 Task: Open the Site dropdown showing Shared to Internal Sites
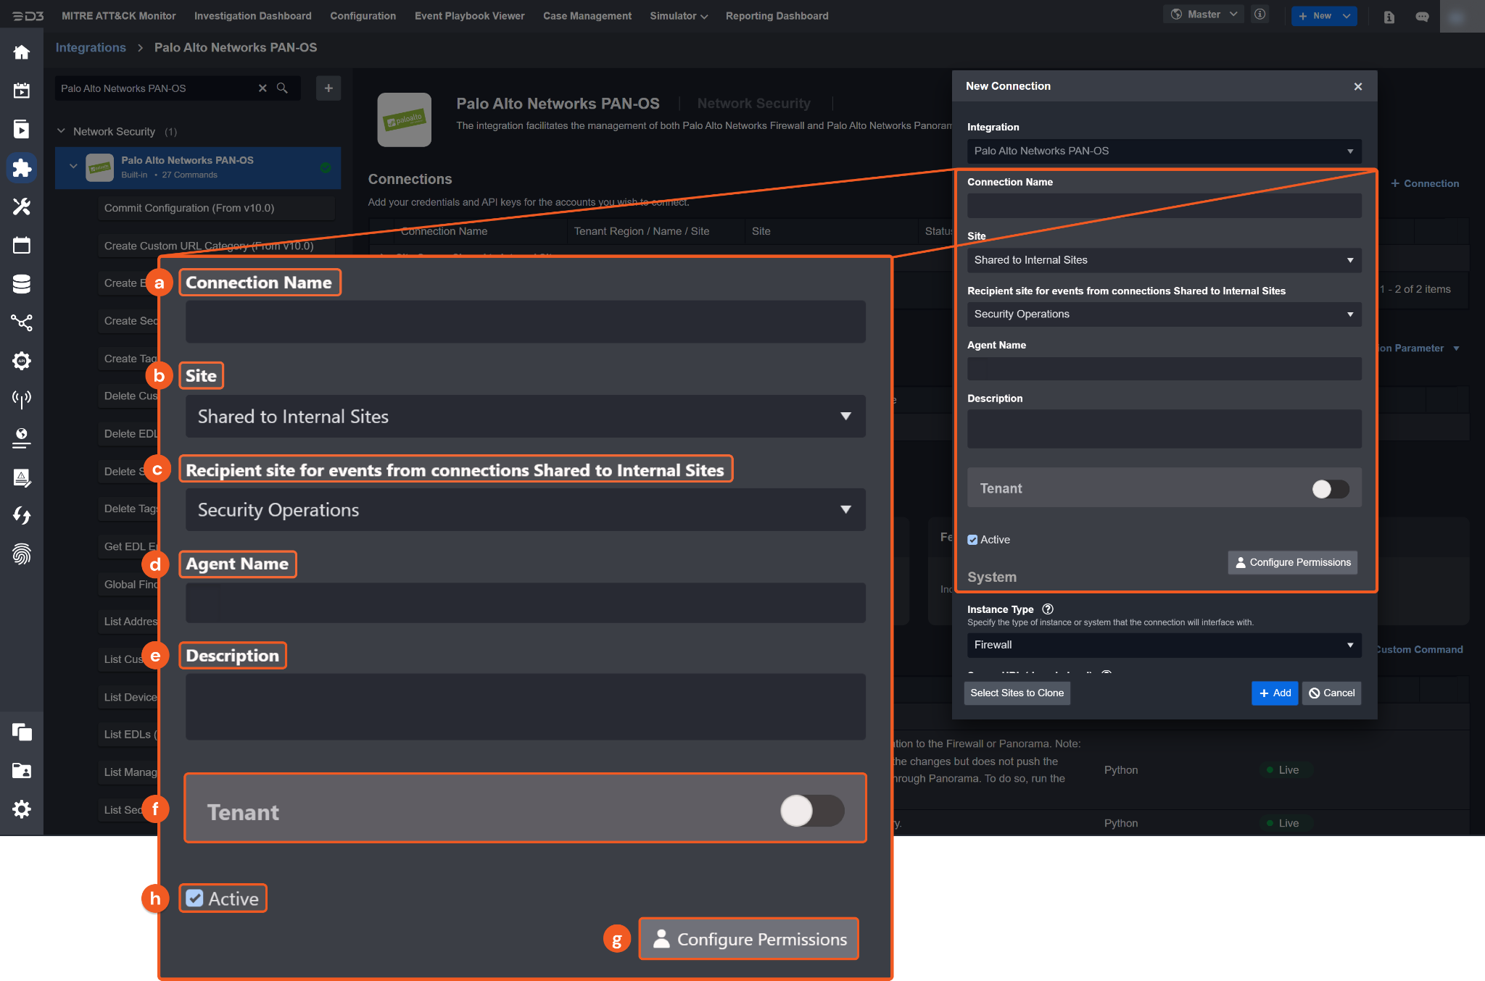click(1164, 260)
